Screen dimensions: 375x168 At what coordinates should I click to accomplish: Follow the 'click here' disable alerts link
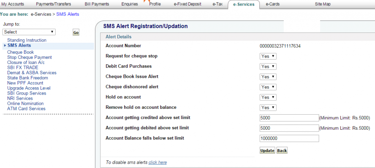[x=157, y=163]
